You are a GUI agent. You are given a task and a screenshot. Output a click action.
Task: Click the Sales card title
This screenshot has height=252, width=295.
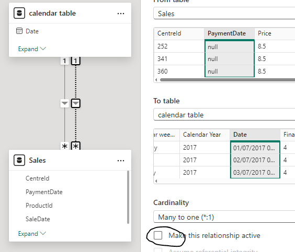(x=37, y=160)
